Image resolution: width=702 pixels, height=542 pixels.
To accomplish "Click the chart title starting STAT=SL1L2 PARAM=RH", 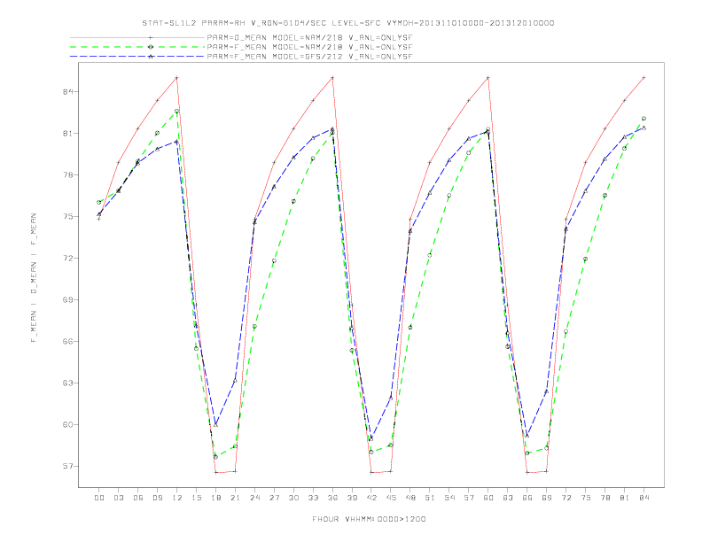I will [x=348, y=23].
